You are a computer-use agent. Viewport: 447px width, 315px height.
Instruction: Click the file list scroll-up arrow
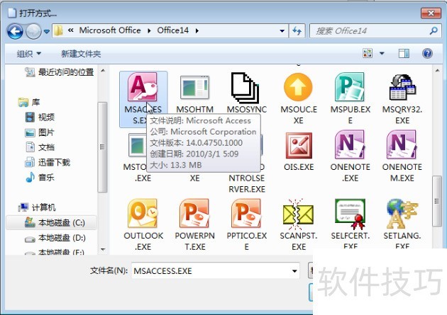pos(437,70)
